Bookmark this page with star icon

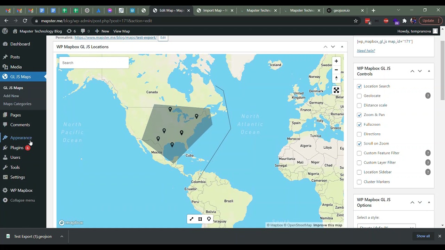[356, 21]
